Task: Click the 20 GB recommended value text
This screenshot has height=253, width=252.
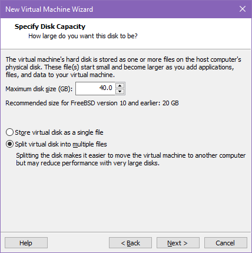Action: (x=170, y=103)
